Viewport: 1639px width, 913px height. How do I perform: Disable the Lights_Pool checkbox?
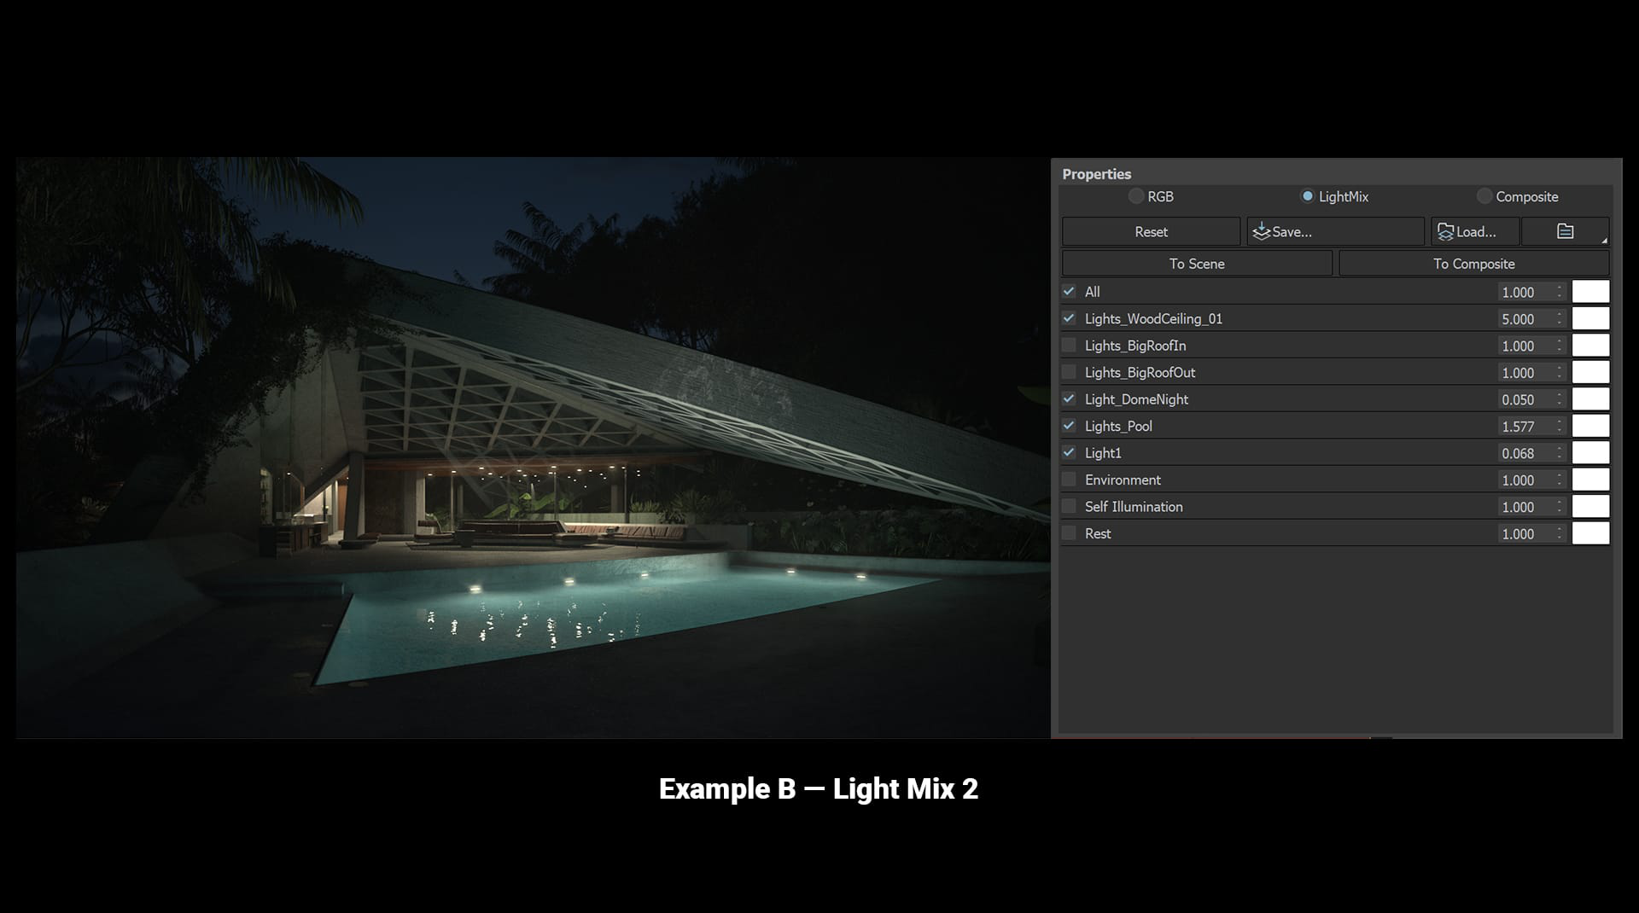tap(1069, 426)
